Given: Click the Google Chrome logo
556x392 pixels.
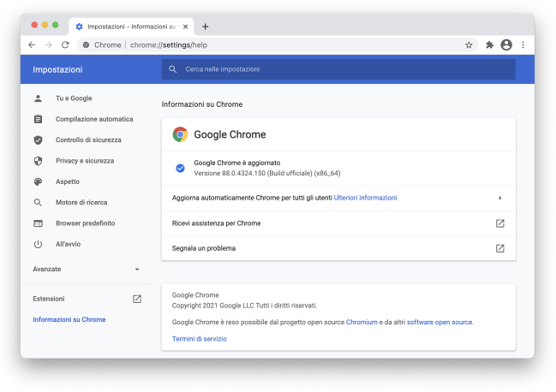Looking at the screenshot, I should (180, 134).
